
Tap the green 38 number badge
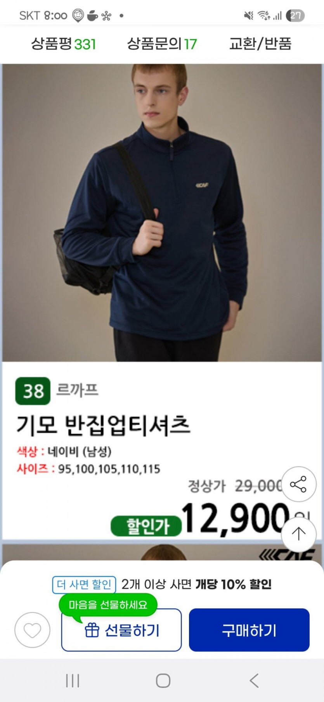[33, 391]
